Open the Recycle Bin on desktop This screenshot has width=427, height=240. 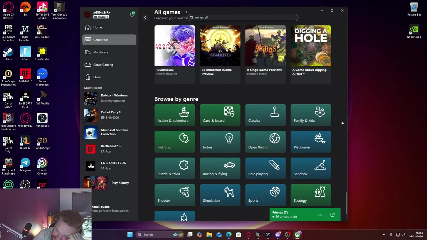(414, 9)
